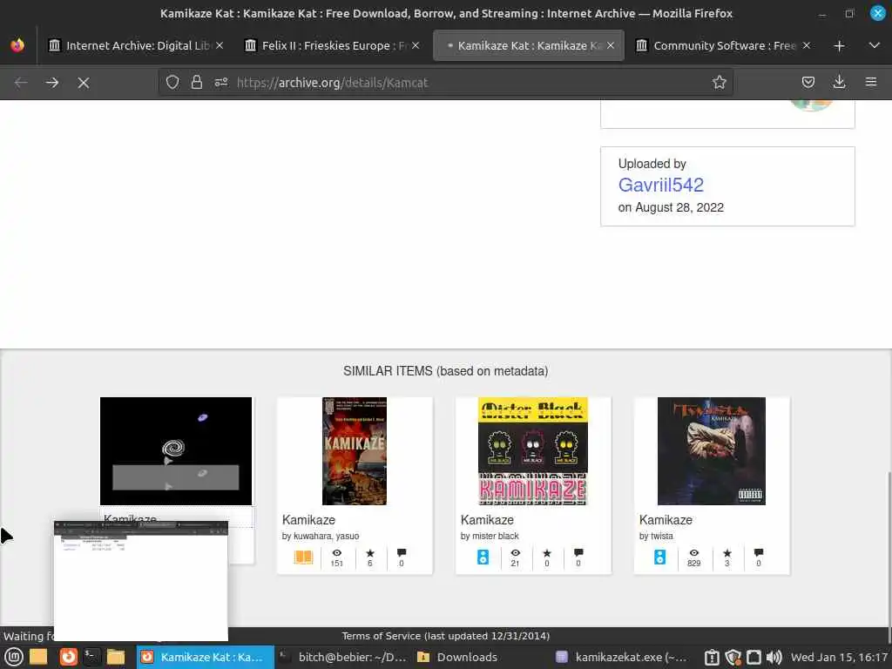
Task: Open the volume control in system tray
Action: (774, 658)
